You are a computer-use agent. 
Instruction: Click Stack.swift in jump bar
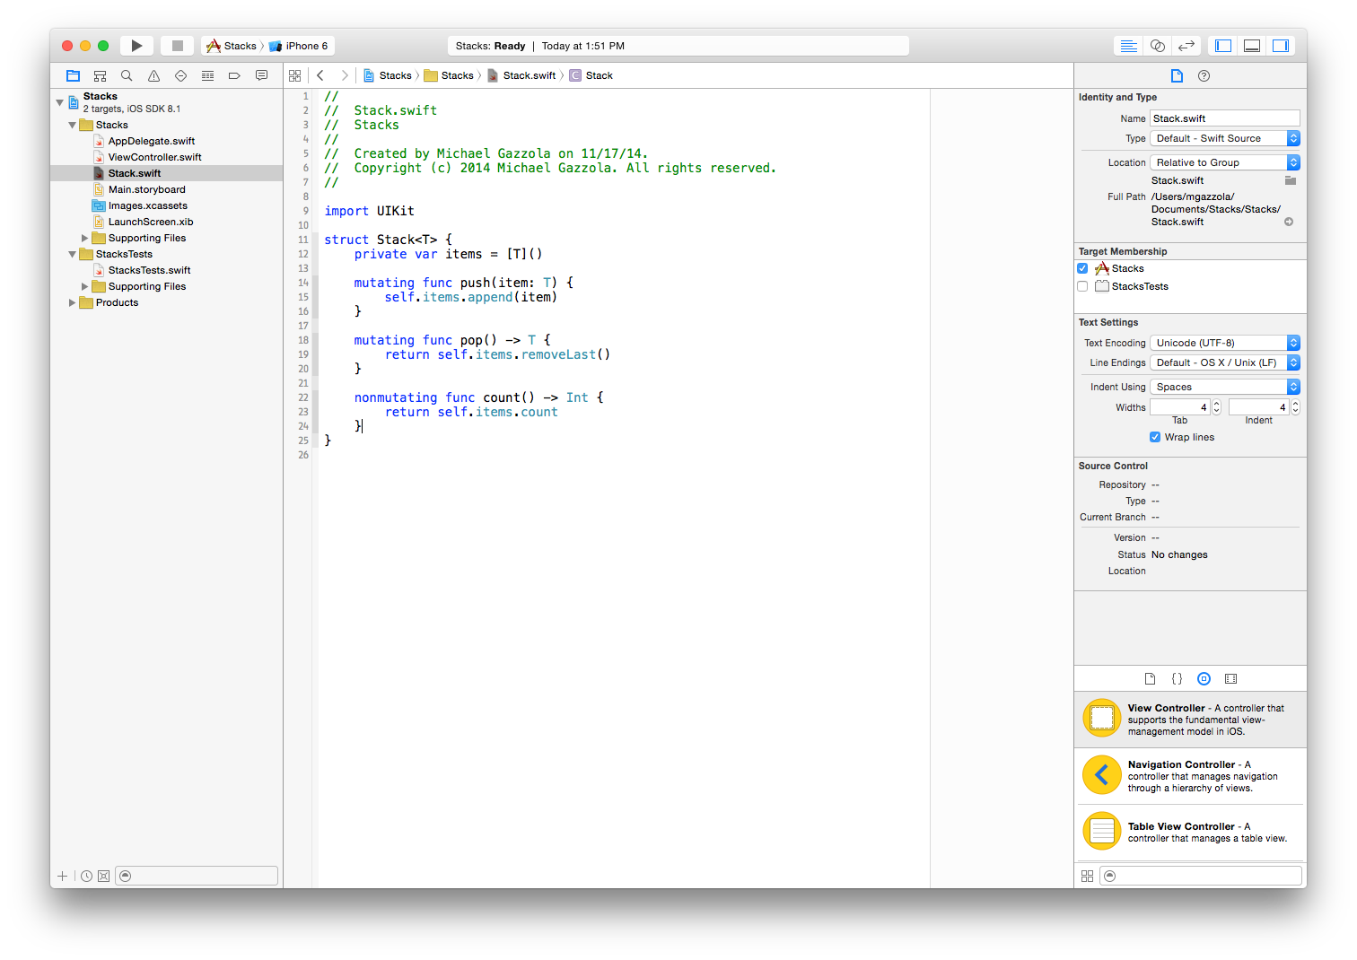tap(521, 75)
